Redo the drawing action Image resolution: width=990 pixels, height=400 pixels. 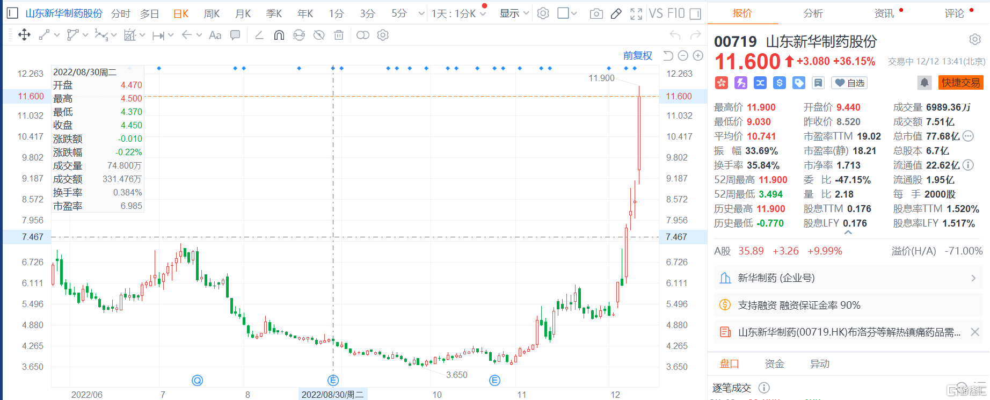click(x=695, y=35)
